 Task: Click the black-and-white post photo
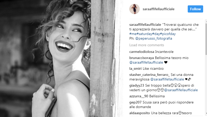point(61,58)
